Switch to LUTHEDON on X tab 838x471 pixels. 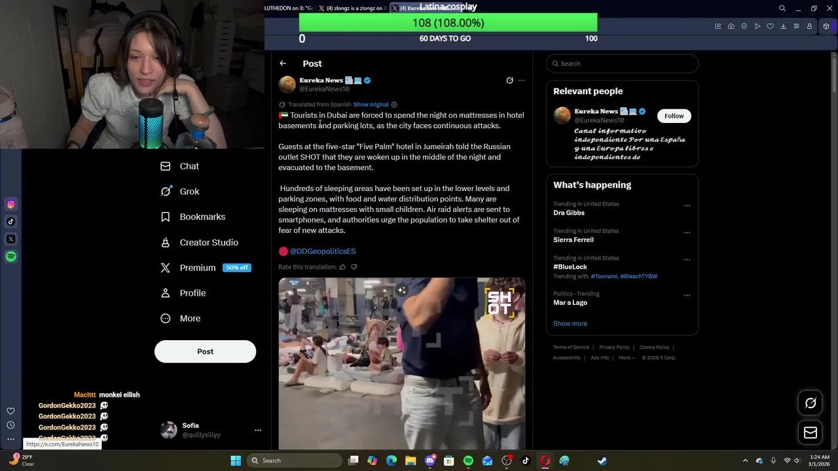coord(289,9)
